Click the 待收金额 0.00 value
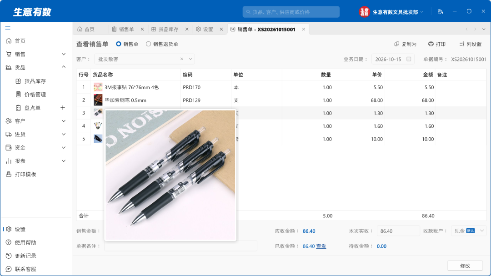491x276 pixels. coord(381,246)
